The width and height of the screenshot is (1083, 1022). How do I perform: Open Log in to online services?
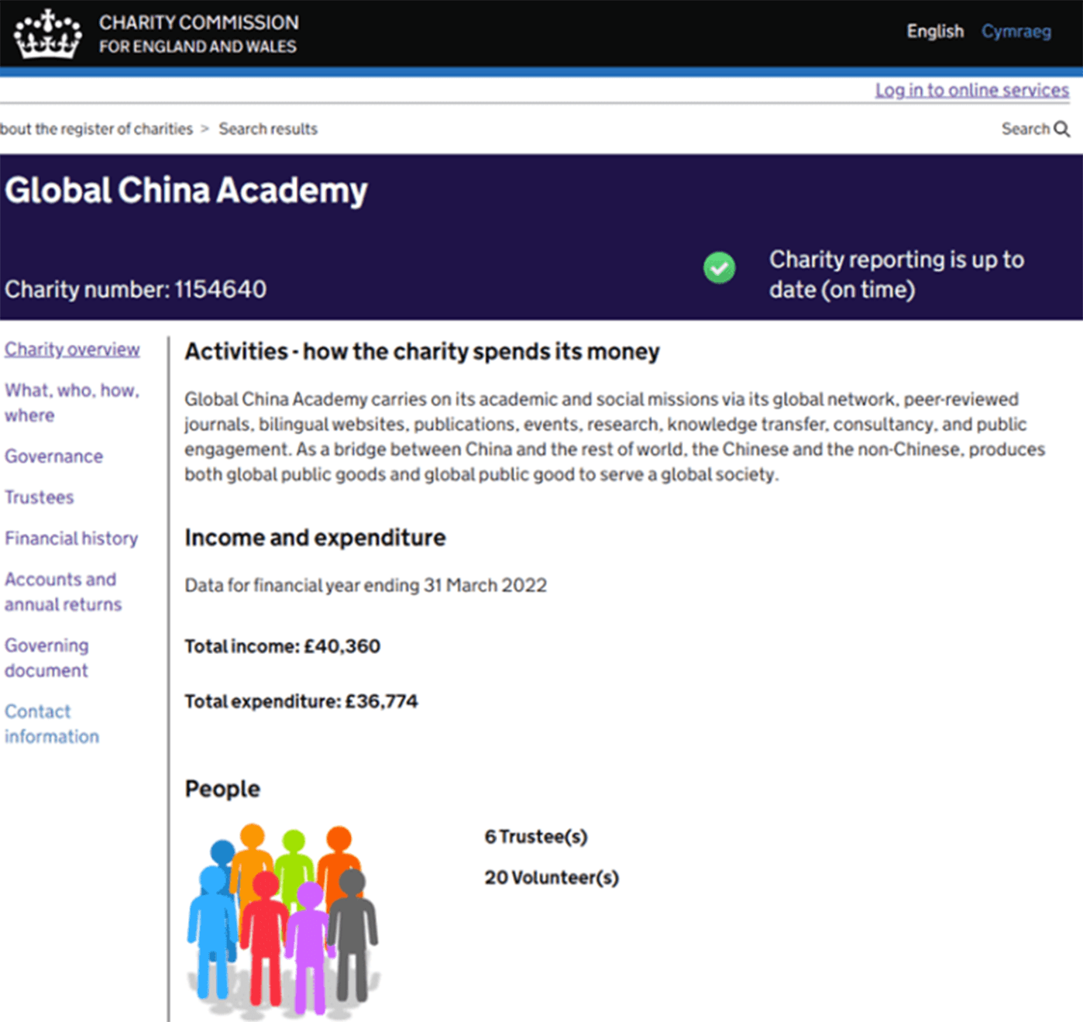pyautogui.click(x=971, y=91)
